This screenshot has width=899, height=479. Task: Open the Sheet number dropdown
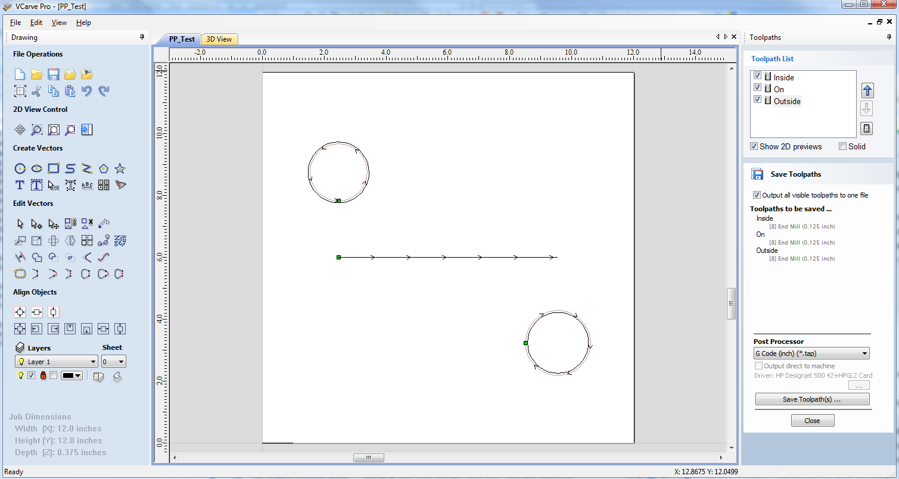[x=113, y=362]
